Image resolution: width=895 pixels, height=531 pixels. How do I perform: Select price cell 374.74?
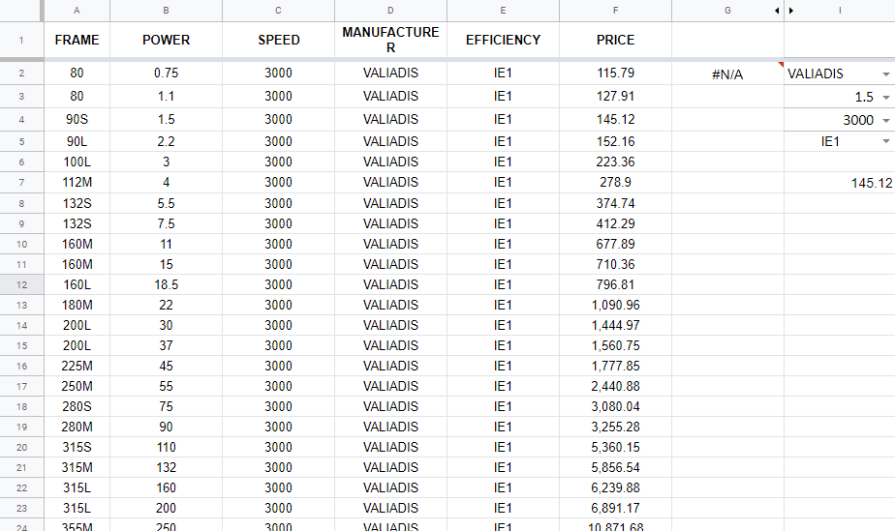pyautogui.click(x=615, y=203)
